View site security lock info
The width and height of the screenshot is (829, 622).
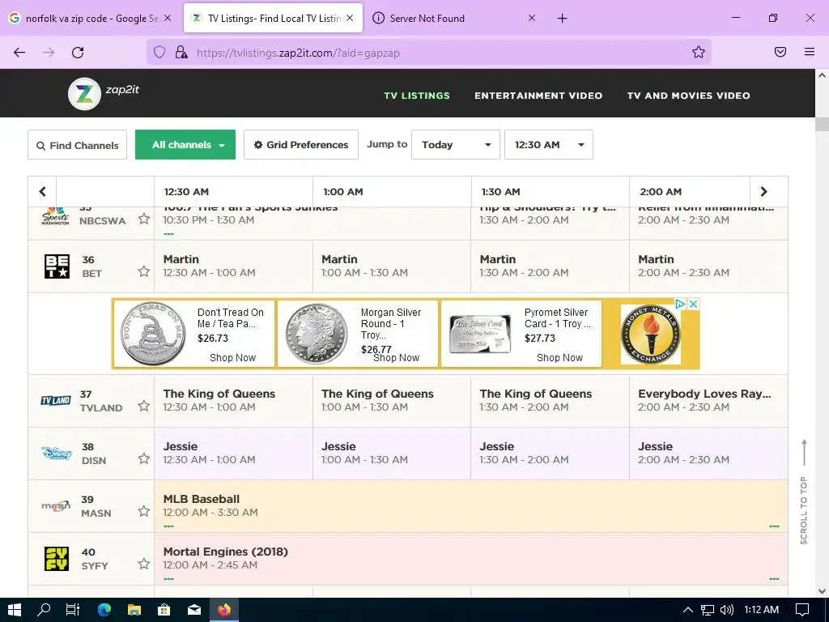coord(181,53)
